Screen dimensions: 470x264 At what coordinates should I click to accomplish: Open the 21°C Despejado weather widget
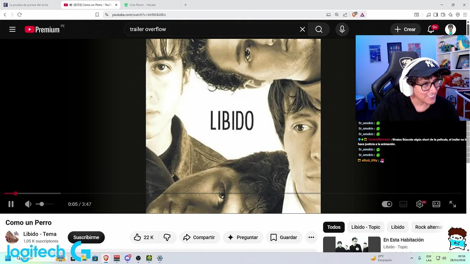coord(381,258)
